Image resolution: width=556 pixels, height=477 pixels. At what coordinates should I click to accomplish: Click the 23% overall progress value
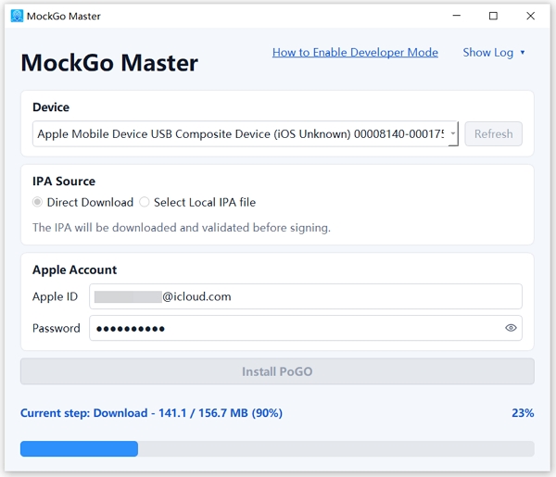tap(523, 413)
